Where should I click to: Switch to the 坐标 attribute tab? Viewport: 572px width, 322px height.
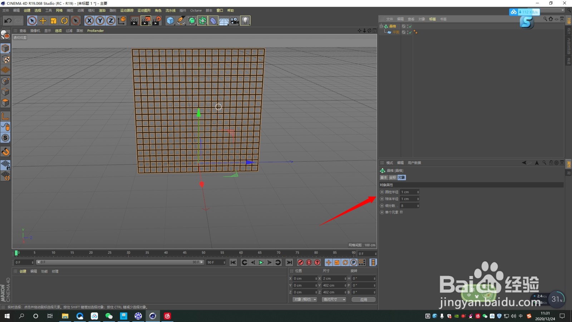pyautogui.click(x=393, y=177)
